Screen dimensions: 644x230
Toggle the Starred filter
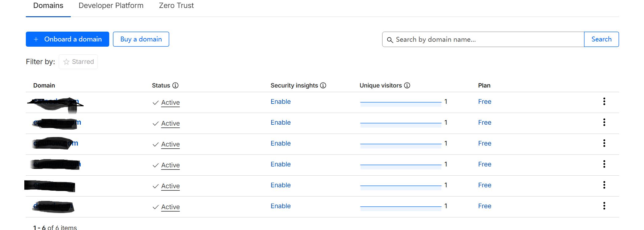pyautogui.click(x=78, y=62)
